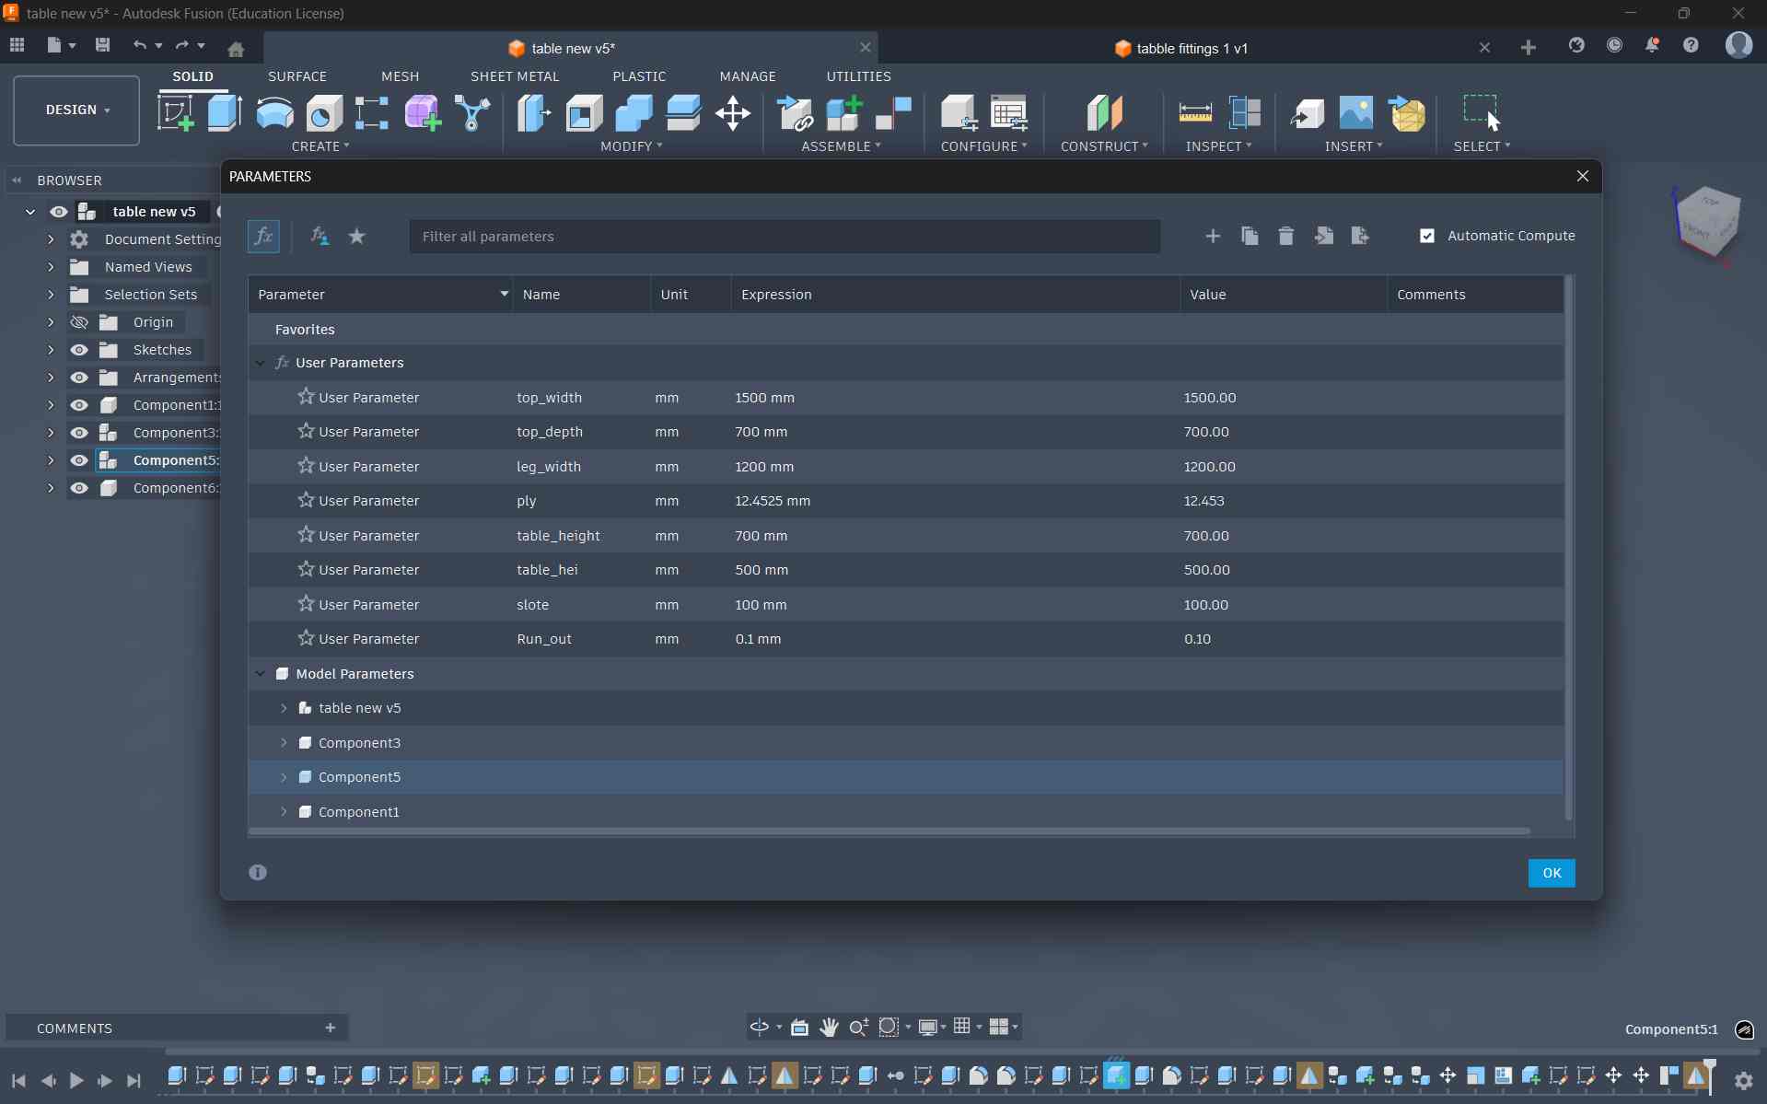The height and width of the screenshot is (1104, 1767).
Task: Expand Named Views in the browser
Action: coord(51,267)
